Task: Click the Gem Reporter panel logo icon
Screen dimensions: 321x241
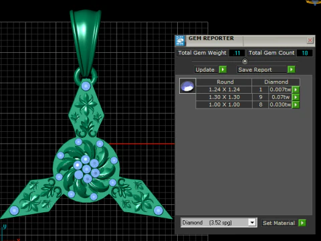Action: coord(180,41)
